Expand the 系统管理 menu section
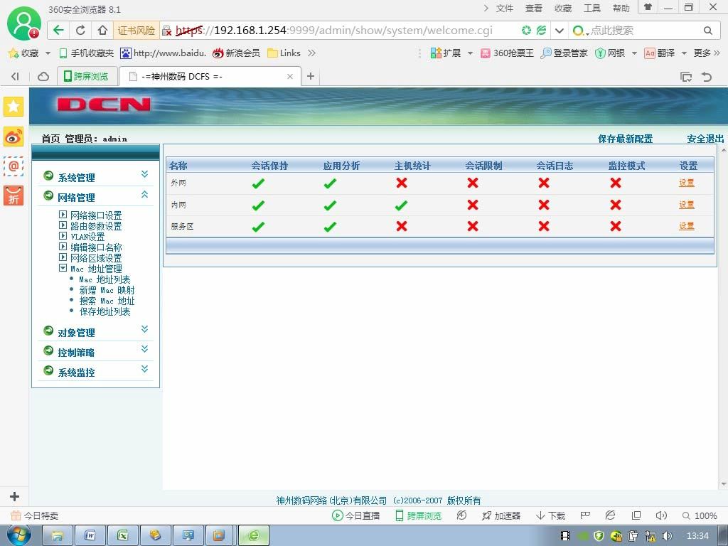Screen dimensions: 728x546 pyautogui.click(x=144, y=174)
